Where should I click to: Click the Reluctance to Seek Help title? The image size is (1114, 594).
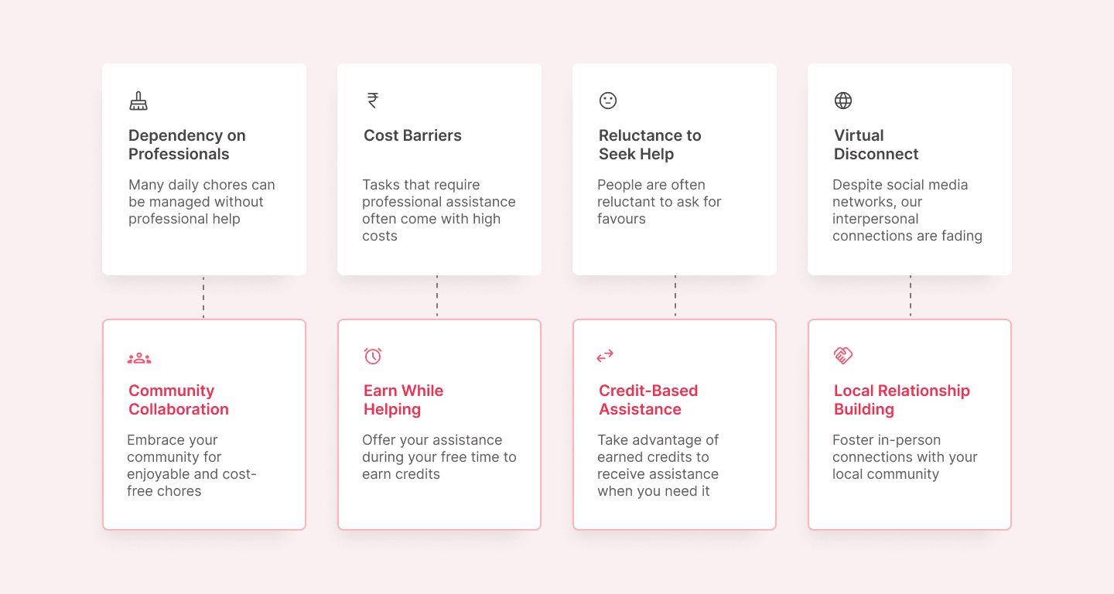(650, 145)
